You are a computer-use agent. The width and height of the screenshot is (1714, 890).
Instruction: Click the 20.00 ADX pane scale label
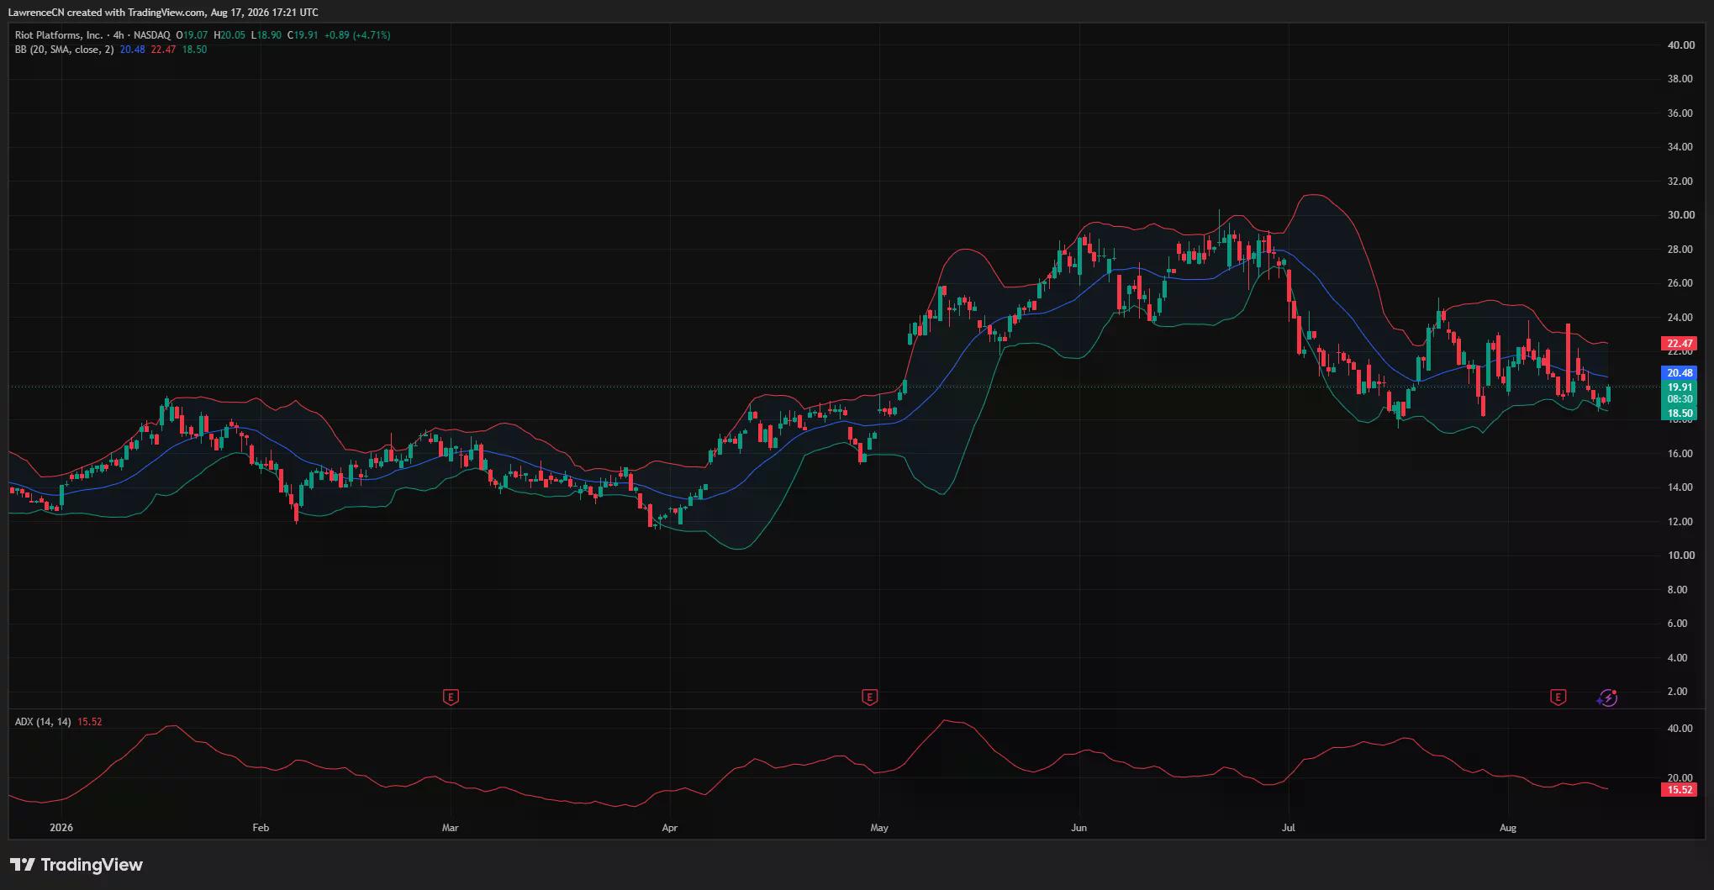(1680, 778)
